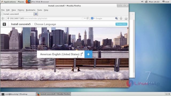Expand the URL history dropdown arrow
This screenshot has width=171, height=96.
point(85,18)
